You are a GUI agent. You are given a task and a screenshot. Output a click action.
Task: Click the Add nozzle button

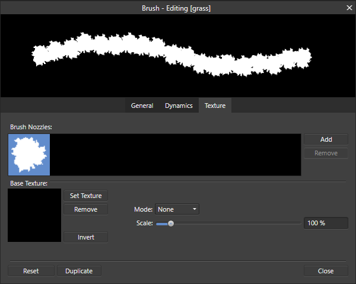click(x=326, y=139)
